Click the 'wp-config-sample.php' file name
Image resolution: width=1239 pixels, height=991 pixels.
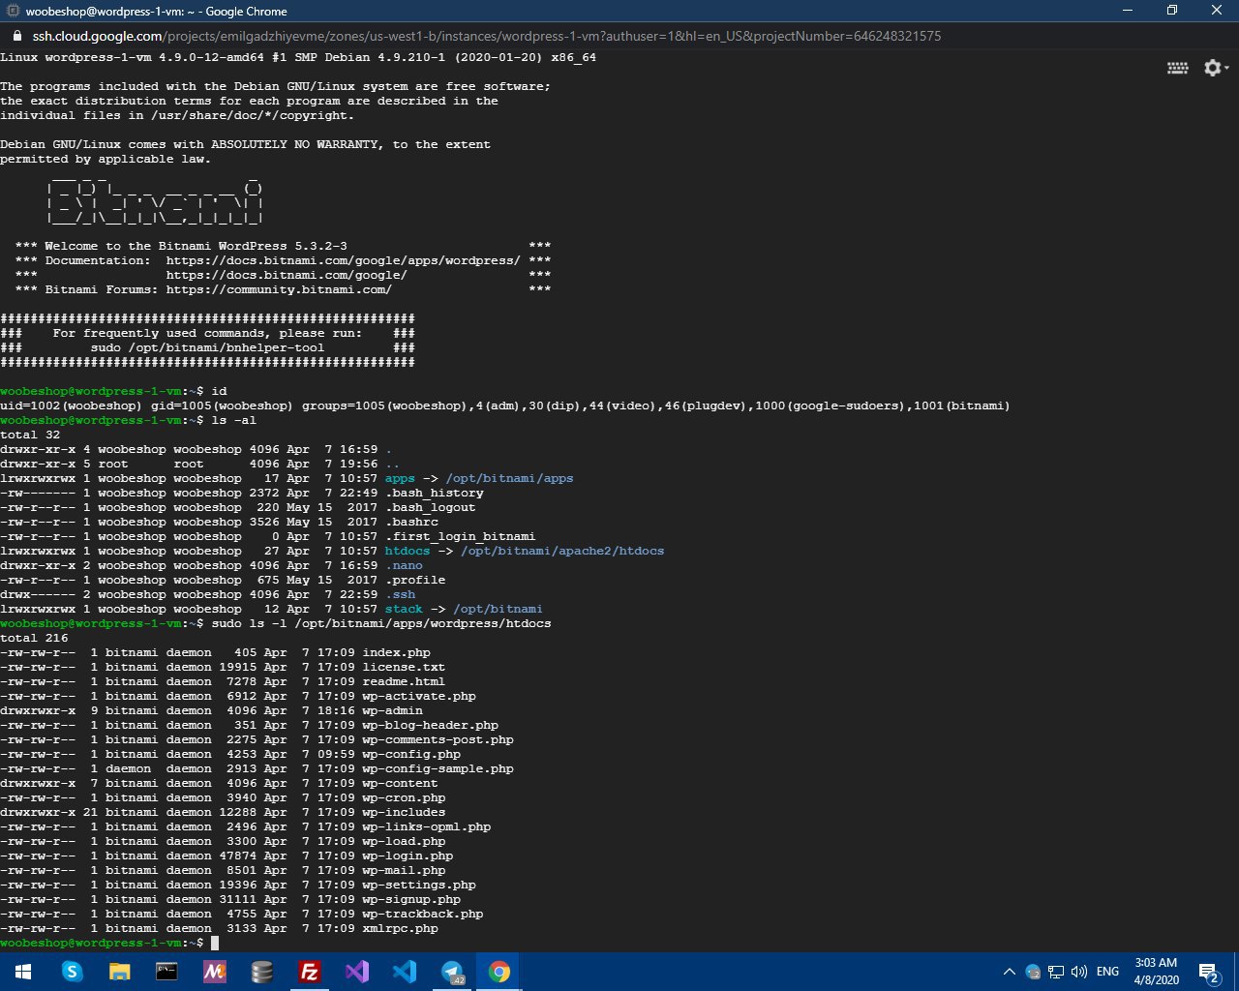(x=438, y=768)
